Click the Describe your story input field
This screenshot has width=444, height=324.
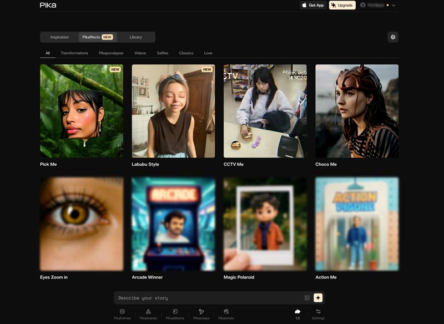[208, 298]
